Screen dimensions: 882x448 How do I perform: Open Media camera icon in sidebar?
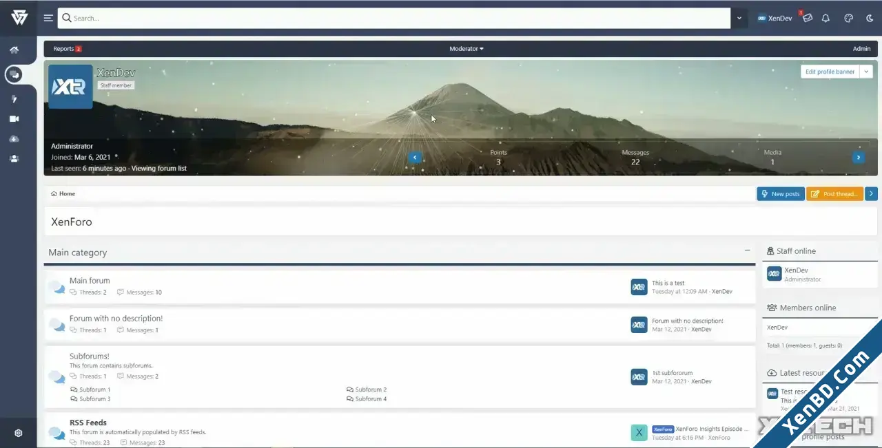[14, 119]
